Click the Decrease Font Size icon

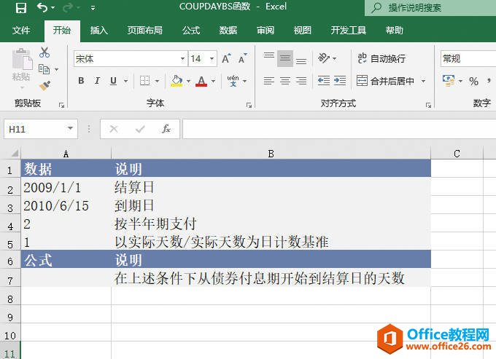pyautogui.click(x=242, y=58)
